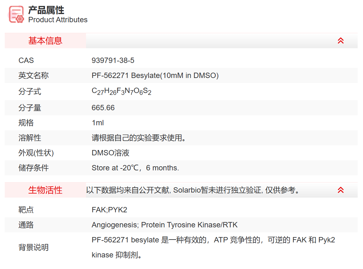Click the red 基本信息 section label
The image size is (363, 269).
(45, 40)
